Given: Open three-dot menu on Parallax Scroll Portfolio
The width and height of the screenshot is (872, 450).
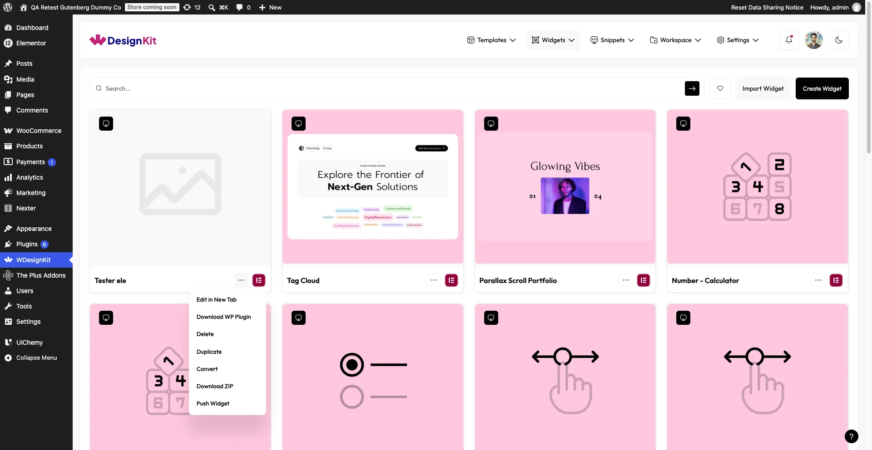Looking at the screenshot, I should pyautogui.click(x=626, y=280).
